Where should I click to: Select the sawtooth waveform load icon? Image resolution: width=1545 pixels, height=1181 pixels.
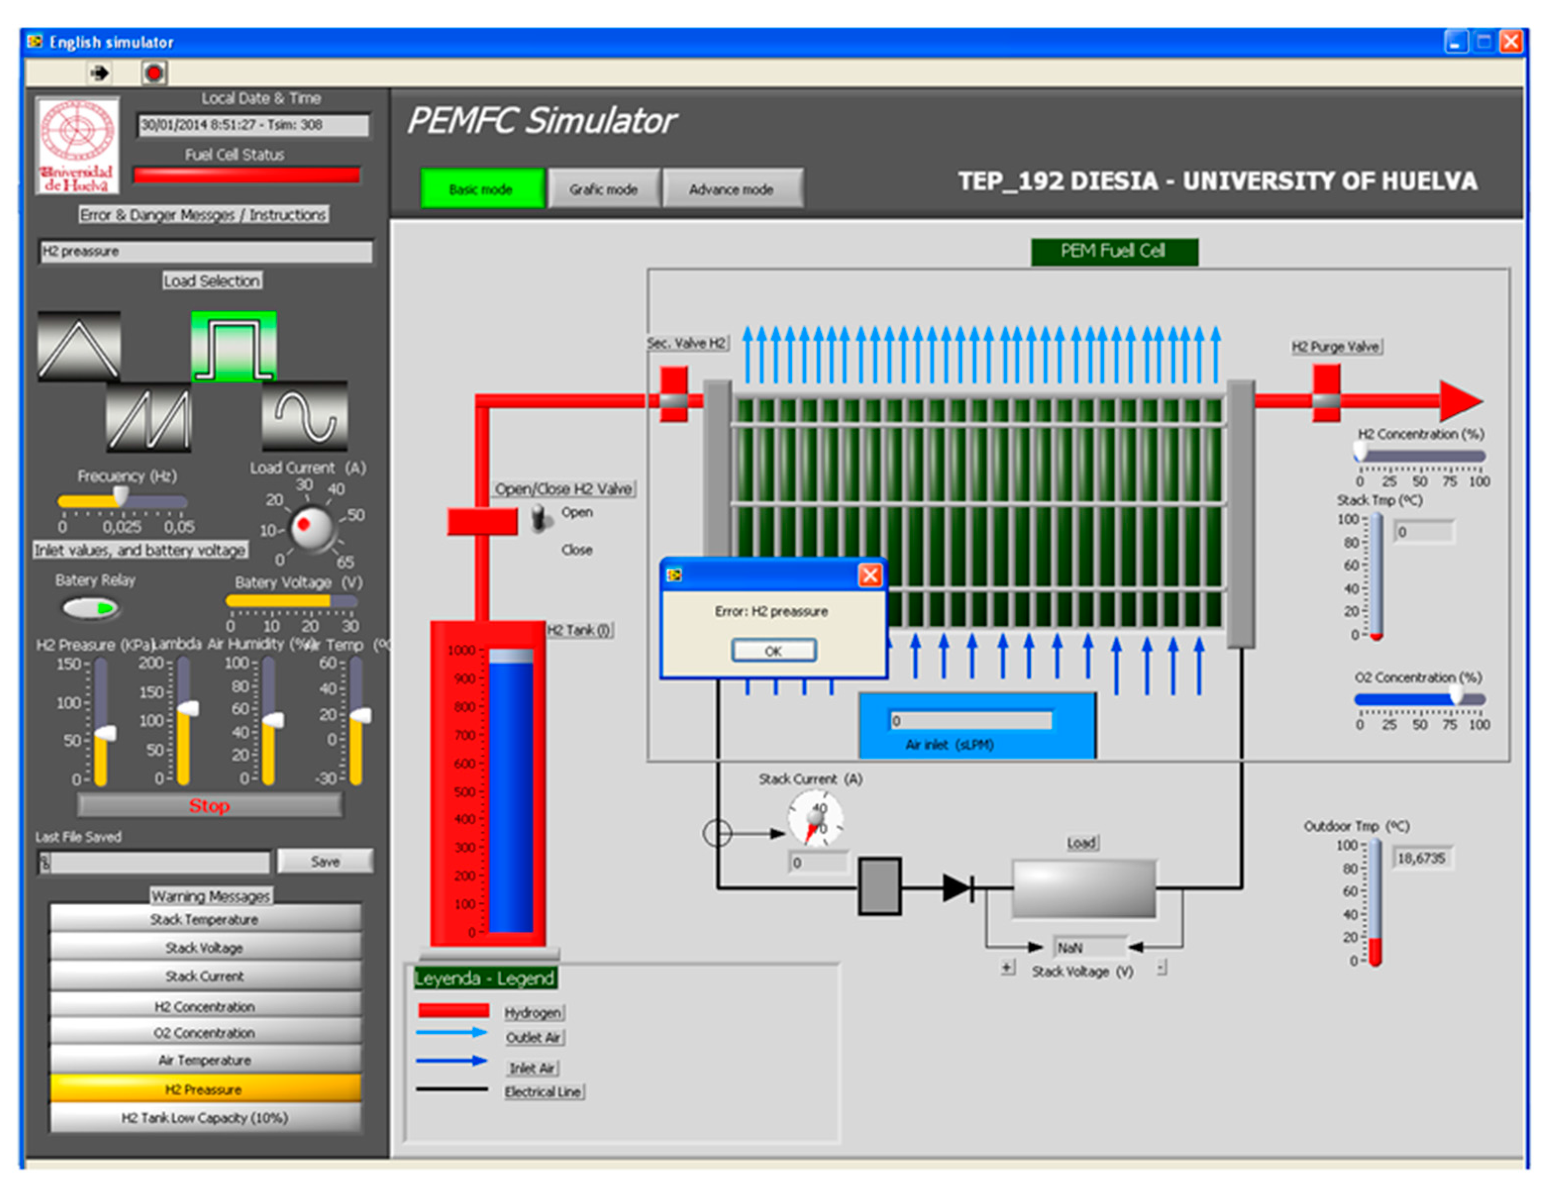click(149, 418)
